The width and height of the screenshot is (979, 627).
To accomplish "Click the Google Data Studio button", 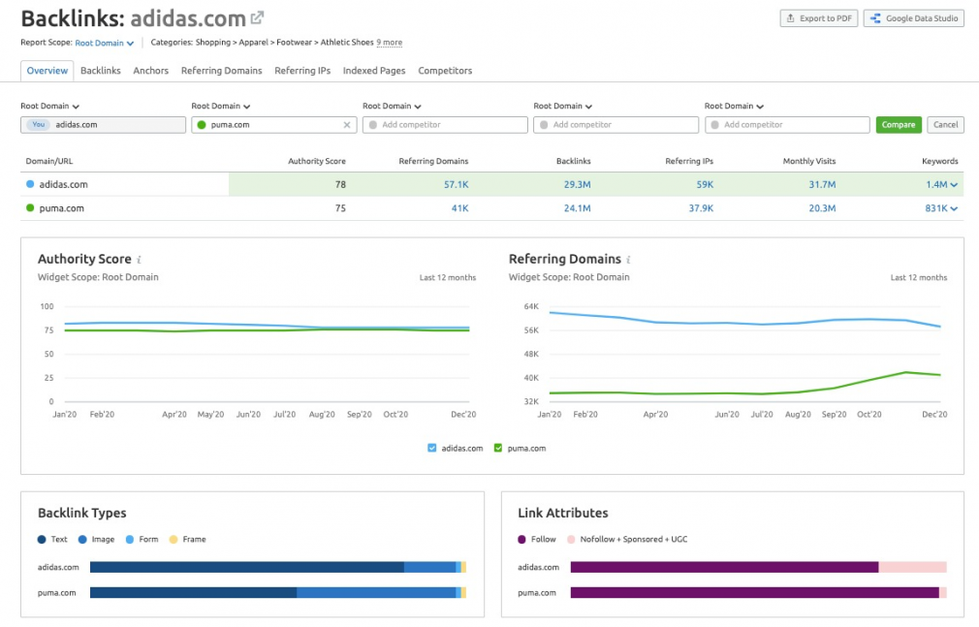I will pyautogui.click(x=914, y=18).
